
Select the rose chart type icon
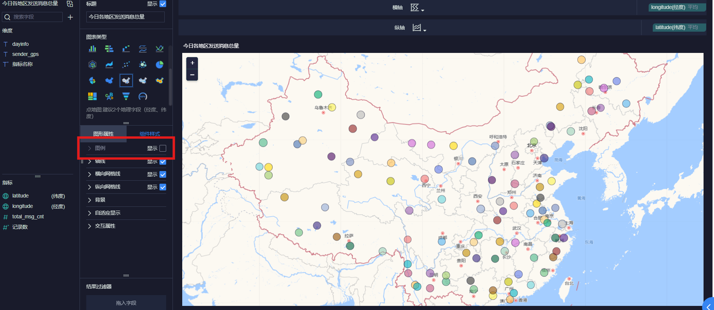(x=92, y=80)
